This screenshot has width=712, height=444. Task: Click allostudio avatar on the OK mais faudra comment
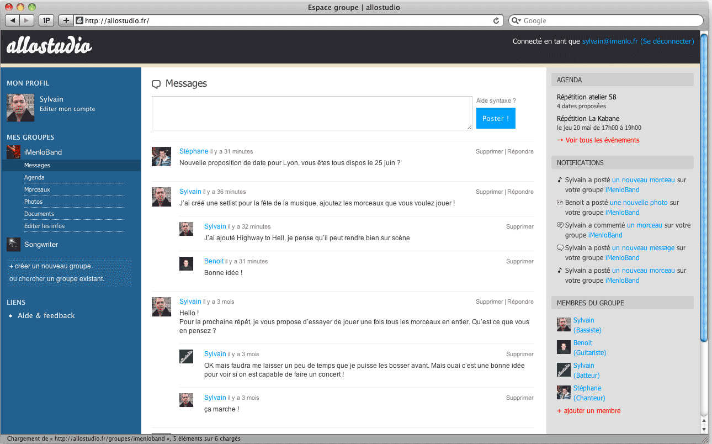coord(186,356)
